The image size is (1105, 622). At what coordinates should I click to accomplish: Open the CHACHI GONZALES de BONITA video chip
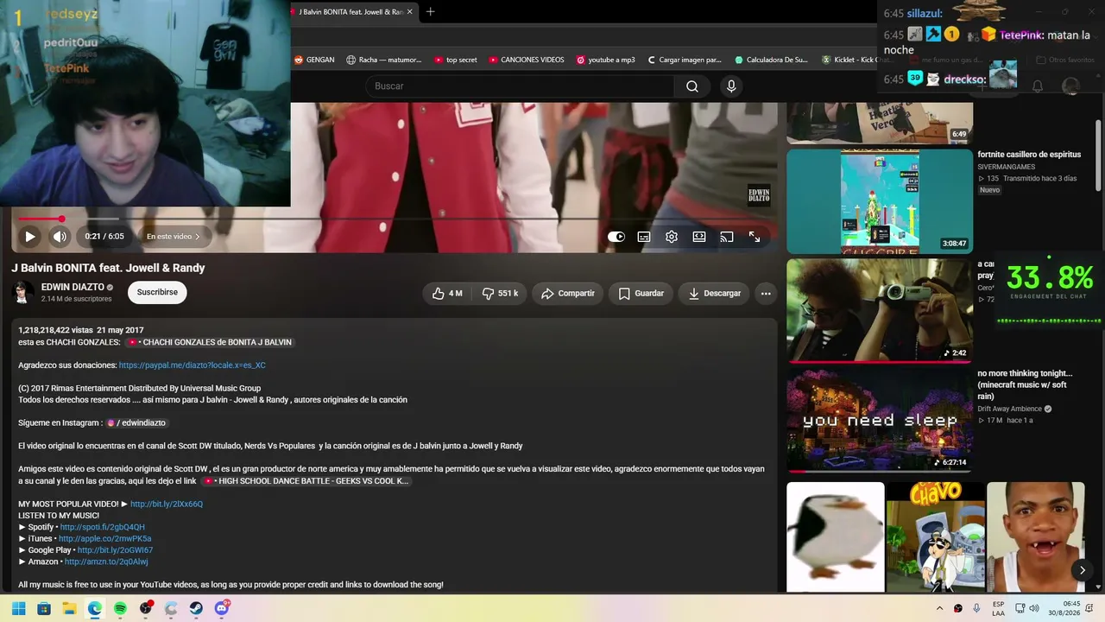click(x=210, y=342)
